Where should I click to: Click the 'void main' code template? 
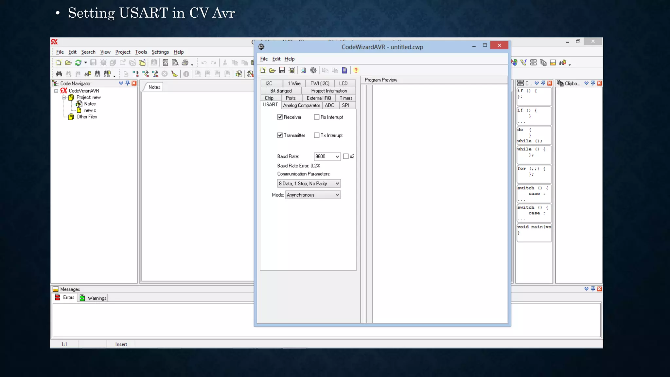[x=534, y=232]
